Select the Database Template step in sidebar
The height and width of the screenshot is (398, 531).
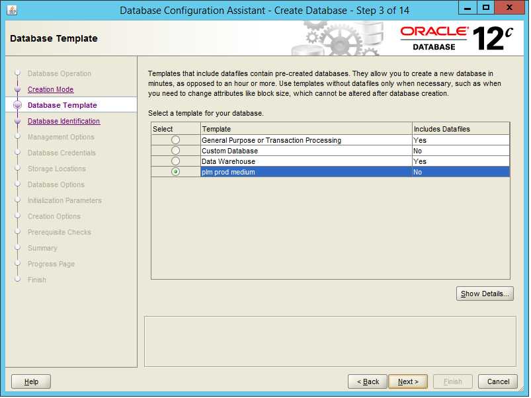pyautogui.click(x=62, y=105)
